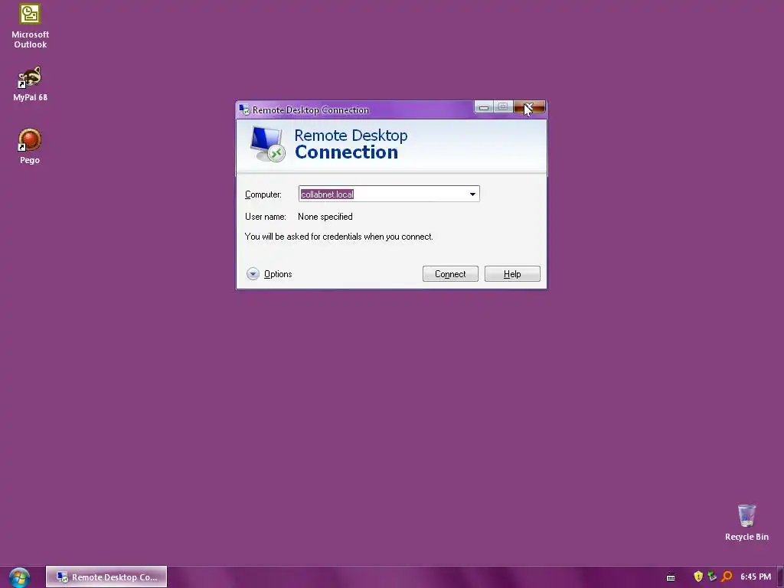Click the Remote Desktop title bar icon
Viewport: 784px width, 588px height.
point(244,109)
